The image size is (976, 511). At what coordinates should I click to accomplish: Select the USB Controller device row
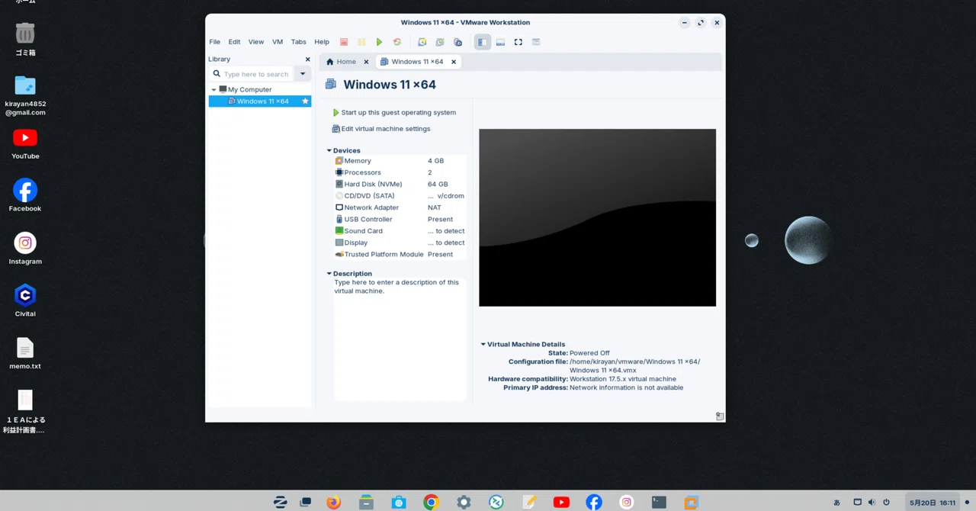400,219
